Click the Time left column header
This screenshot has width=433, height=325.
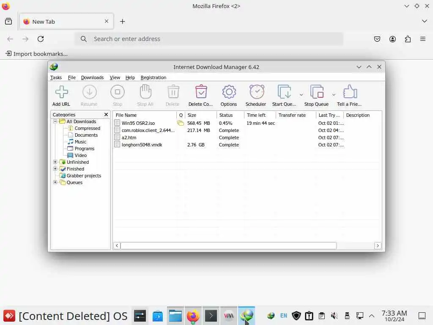[260, 115]
